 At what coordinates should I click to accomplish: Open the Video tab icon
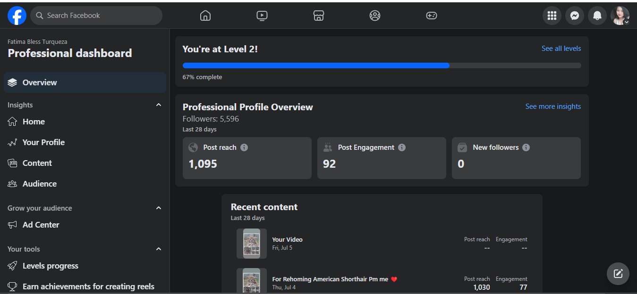262,16
